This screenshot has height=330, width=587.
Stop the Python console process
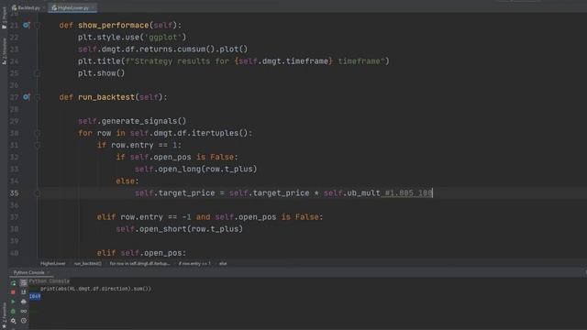13,291
